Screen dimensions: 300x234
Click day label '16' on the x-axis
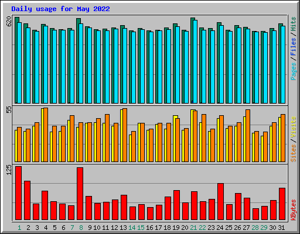(x=149, y=228)
